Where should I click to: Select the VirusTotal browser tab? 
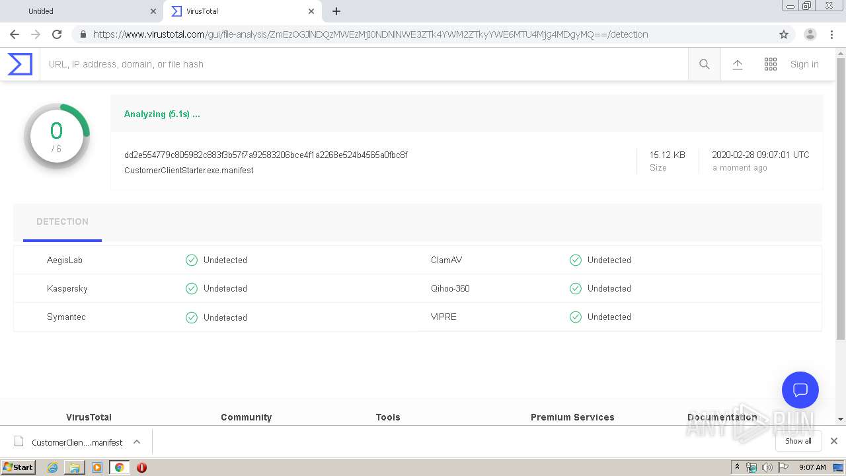(241, 11)
